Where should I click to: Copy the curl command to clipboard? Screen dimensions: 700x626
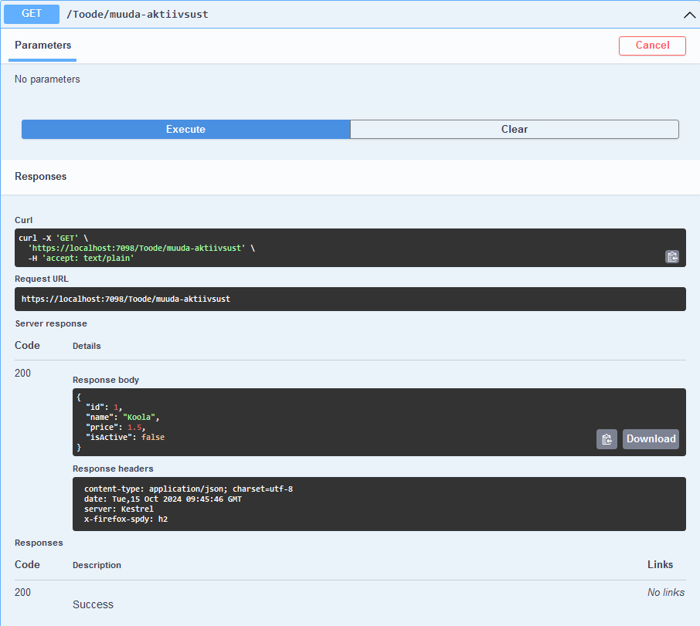[672, 257]
